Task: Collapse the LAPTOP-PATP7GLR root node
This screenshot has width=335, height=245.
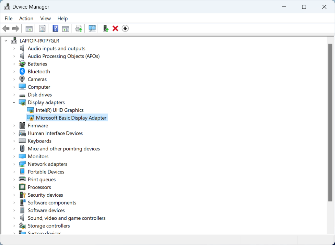Action: coord(6,41)
